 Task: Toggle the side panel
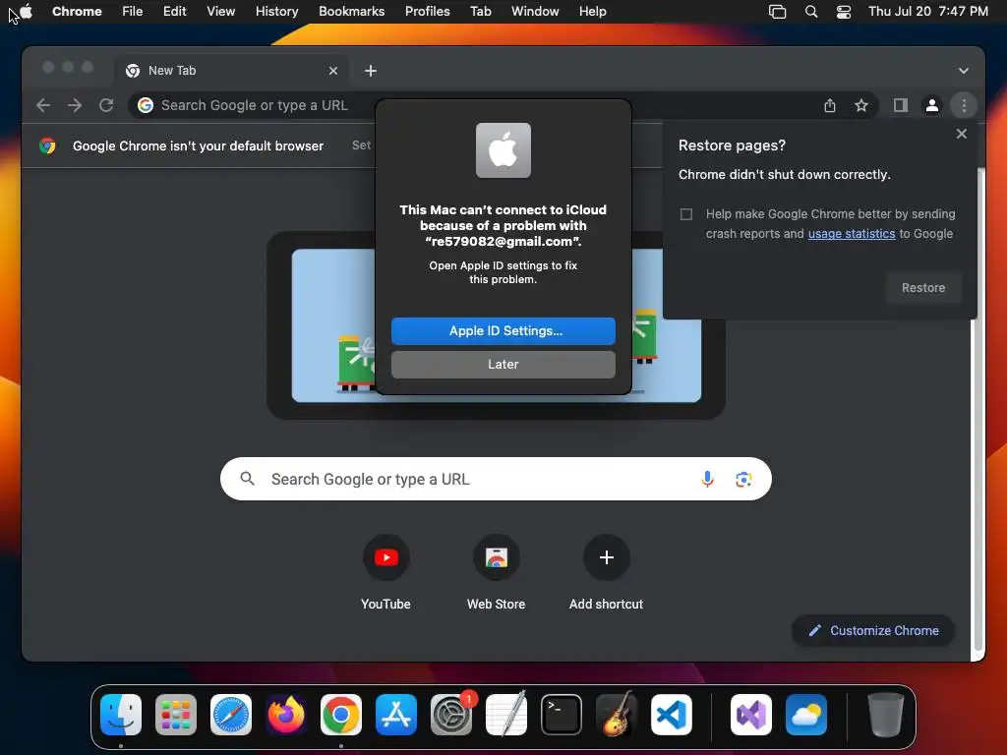[x=901, y=105]
